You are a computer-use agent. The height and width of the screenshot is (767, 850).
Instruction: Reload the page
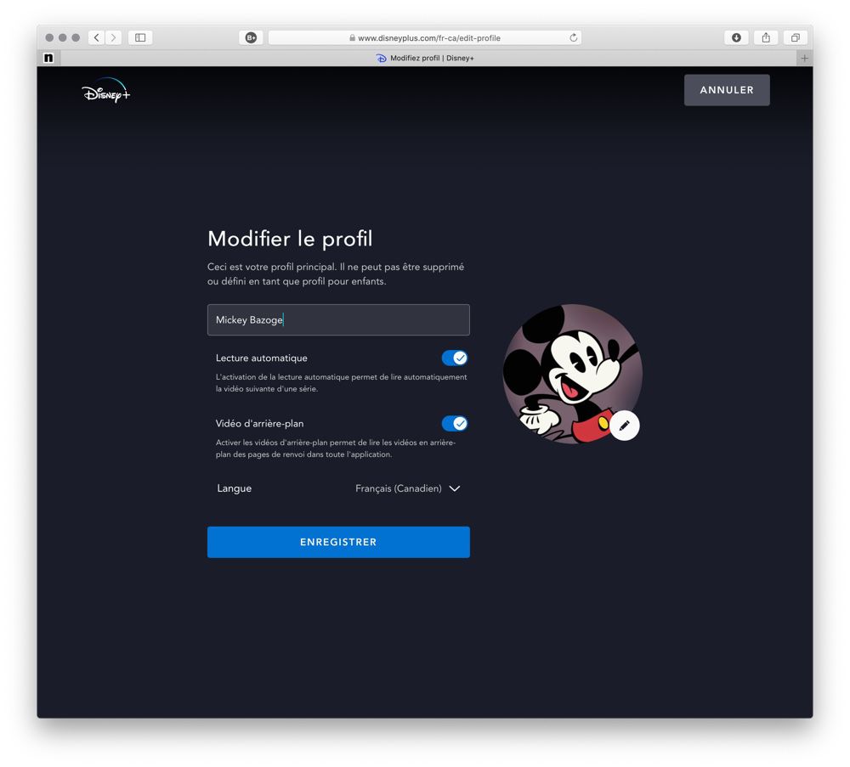click(573, 37)
